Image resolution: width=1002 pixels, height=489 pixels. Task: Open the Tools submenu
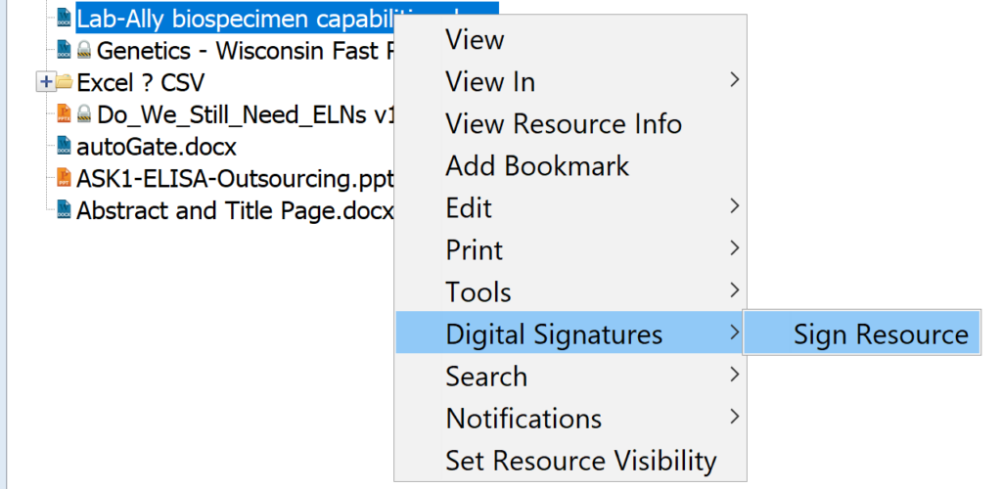click(478, 292)
